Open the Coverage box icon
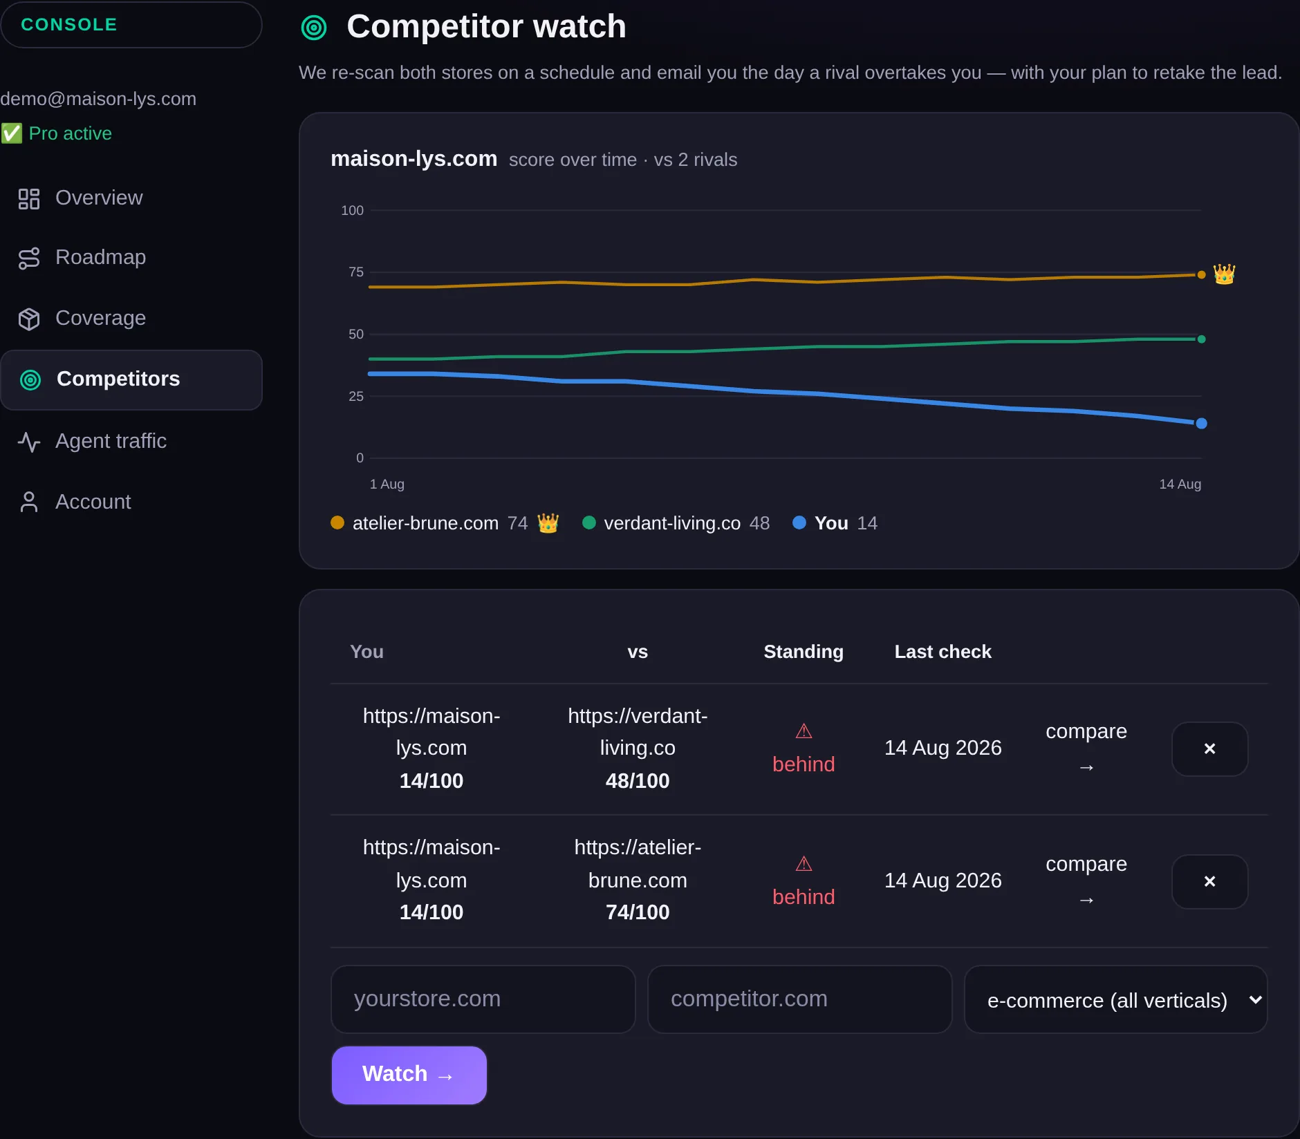1300x1139 pixels. 29,319
